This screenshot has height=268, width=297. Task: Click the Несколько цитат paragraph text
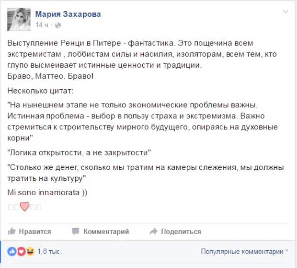(x=40, y=91)
